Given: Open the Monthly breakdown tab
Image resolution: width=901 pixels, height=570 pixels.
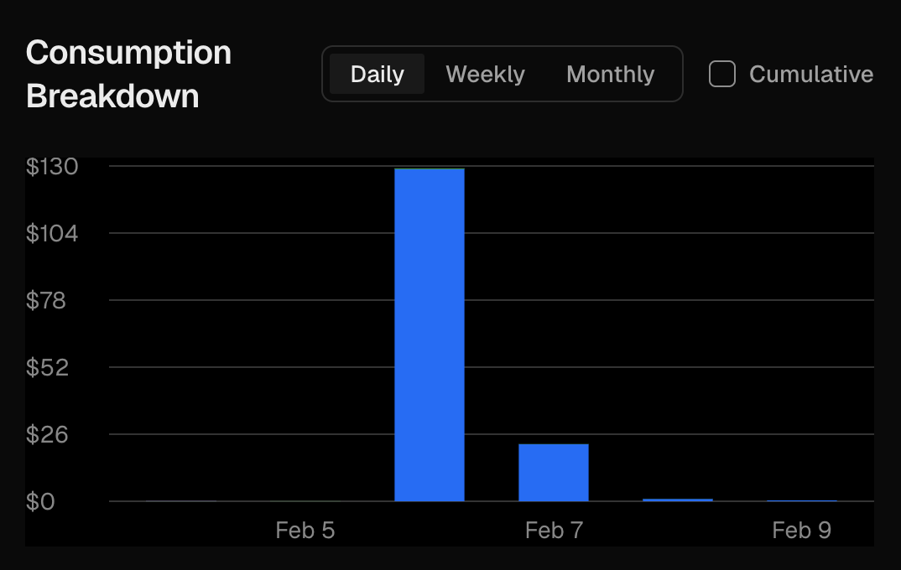Looking at the screenshot, I should (x=610, y=74).
